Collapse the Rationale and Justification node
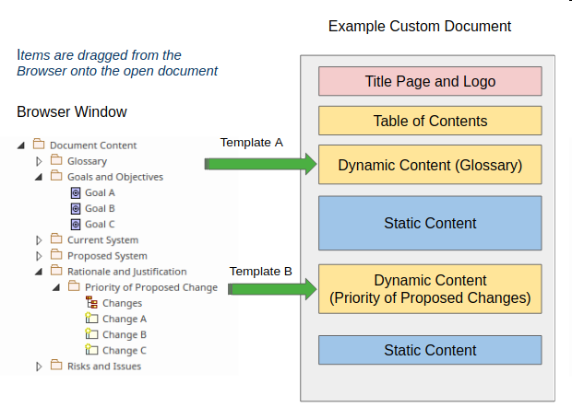Viewport: 572px width, 407px height. pos(39,272)
